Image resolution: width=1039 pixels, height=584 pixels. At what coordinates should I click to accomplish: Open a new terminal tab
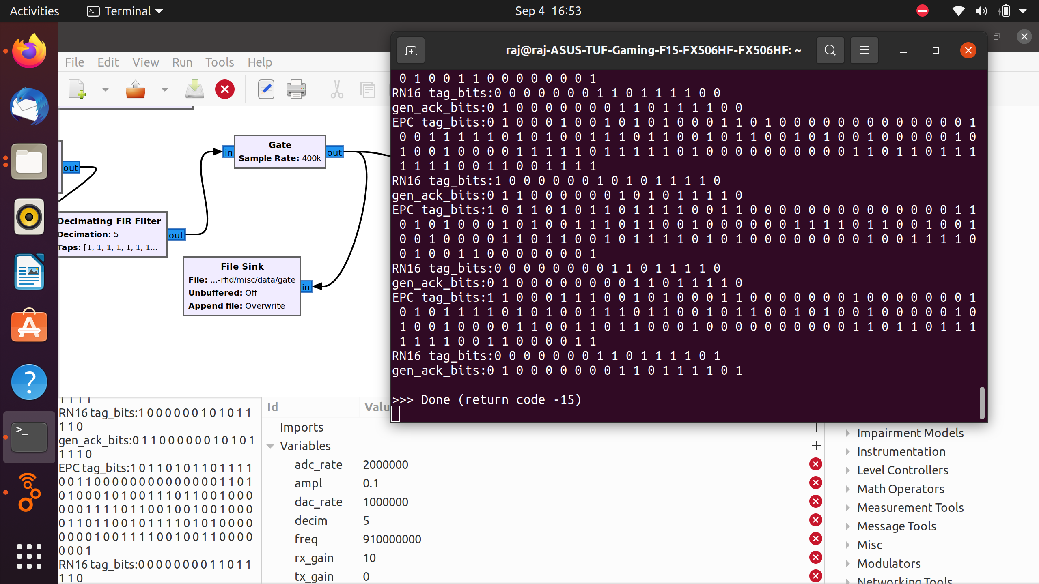410,50
